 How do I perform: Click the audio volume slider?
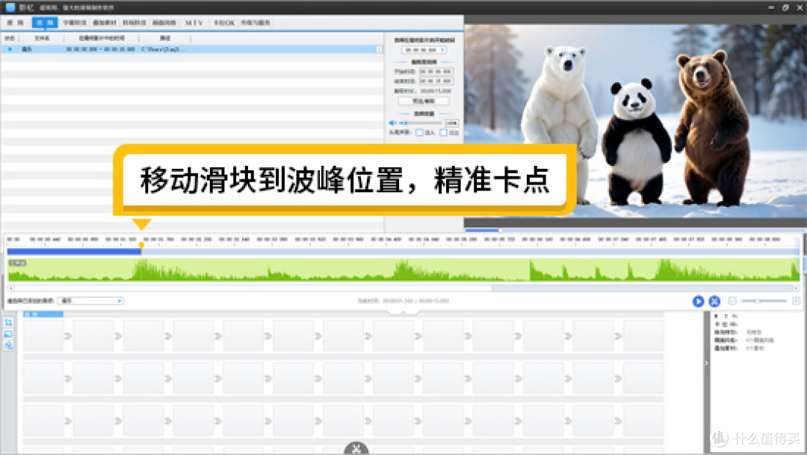point(421,123)
